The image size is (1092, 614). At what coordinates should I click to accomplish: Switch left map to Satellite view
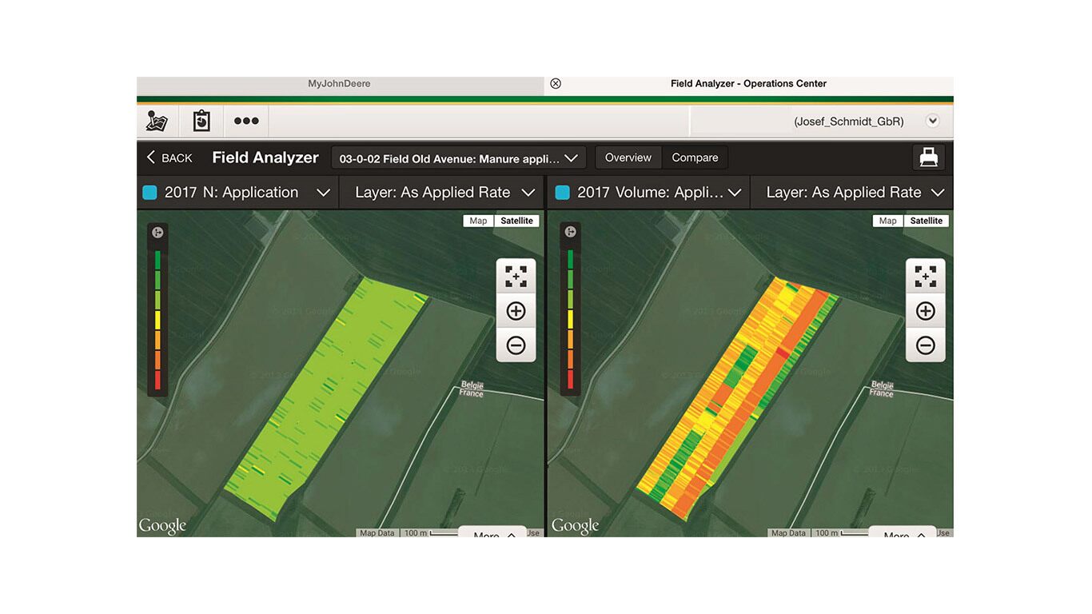516,221
